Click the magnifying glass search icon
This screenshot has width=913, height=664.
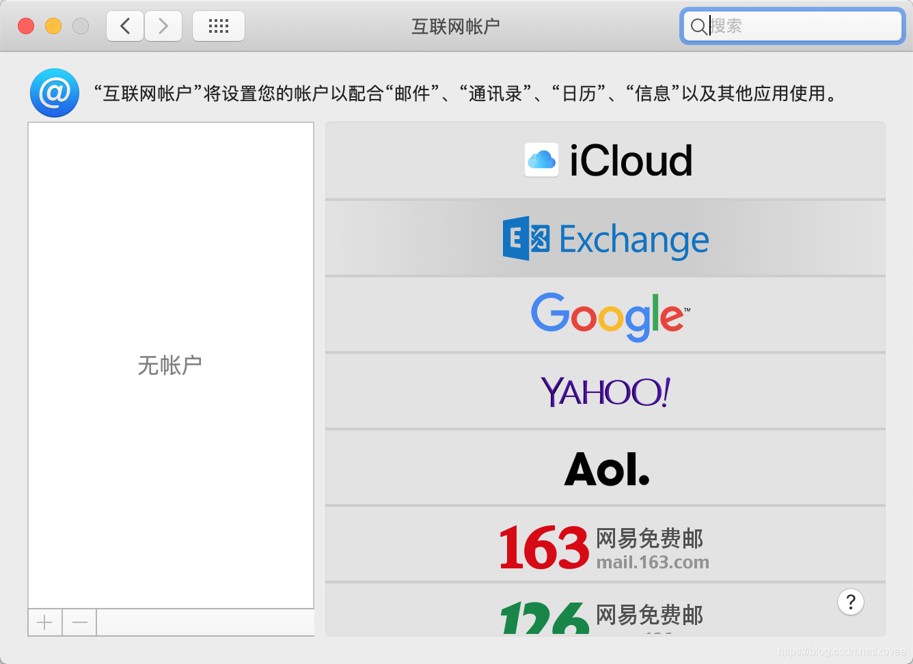pos(698,27)
